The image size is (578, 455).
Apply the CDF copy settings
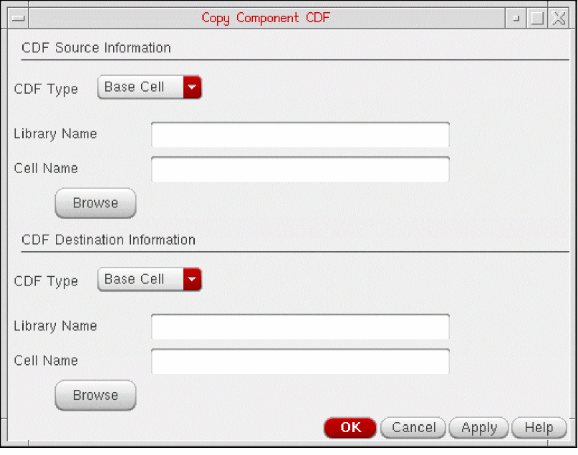pyautogui.click(x=478, y=428)
